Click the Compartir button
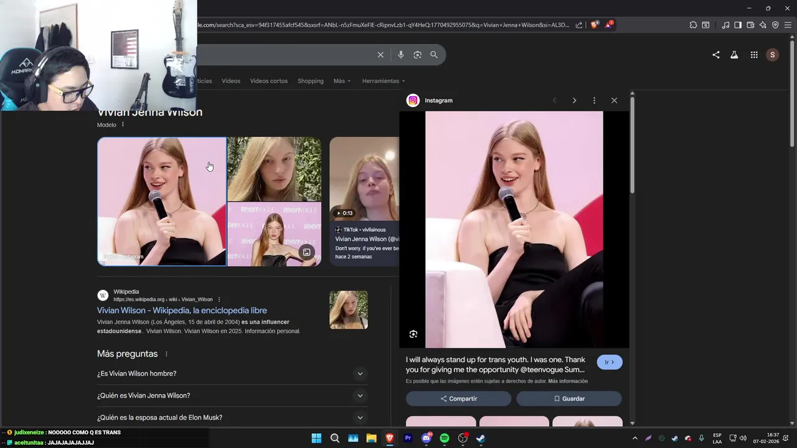797x448 pixels. click(x=458, y=399)
